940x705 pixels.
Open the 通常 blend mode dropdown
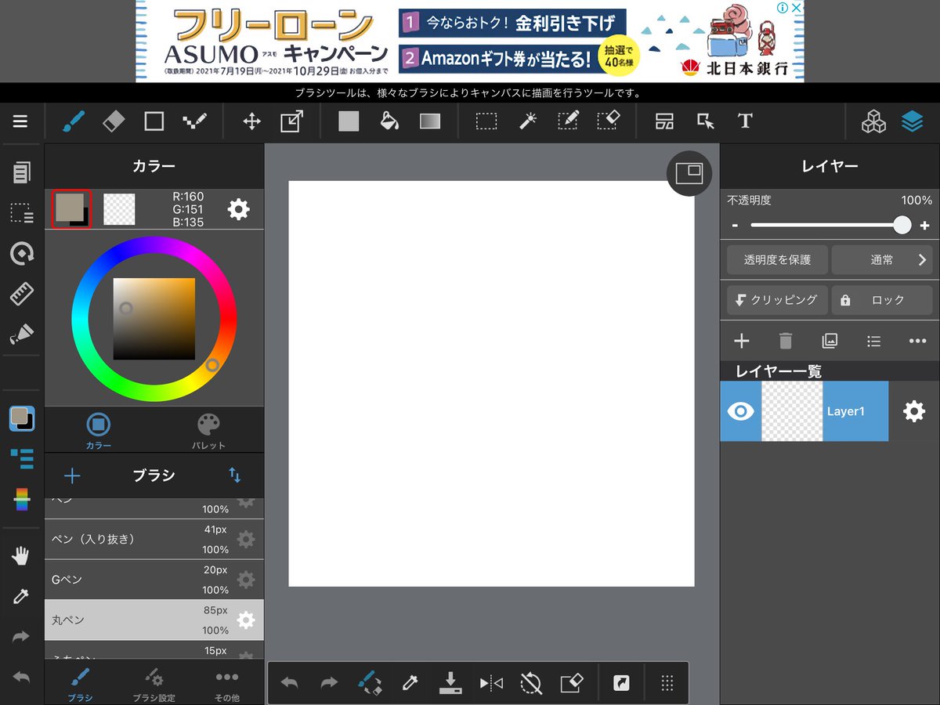click(881, 260)
